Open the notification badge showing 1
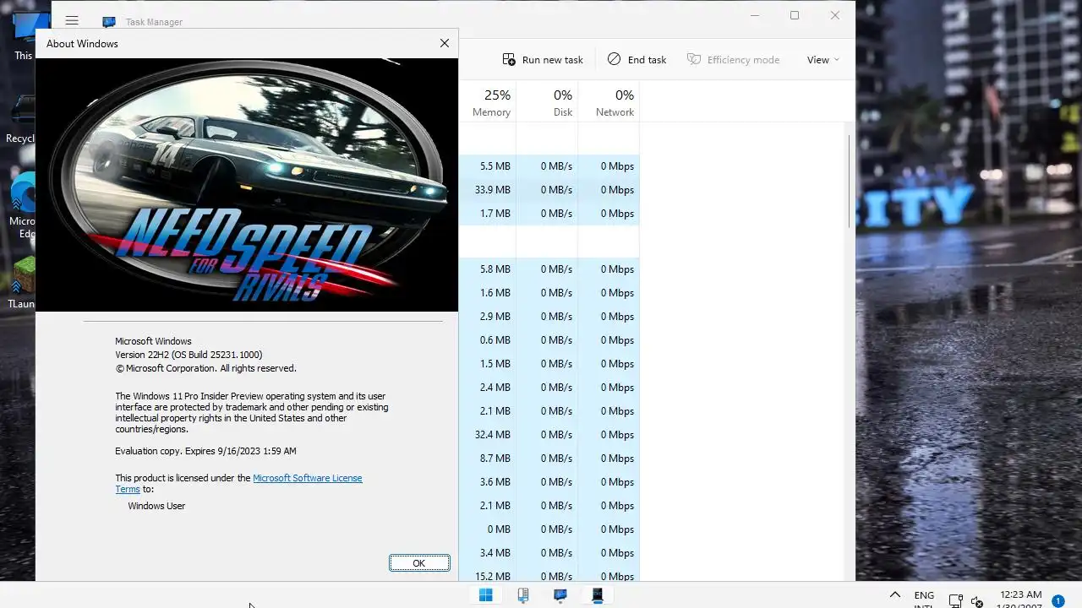 (1058, 601)
